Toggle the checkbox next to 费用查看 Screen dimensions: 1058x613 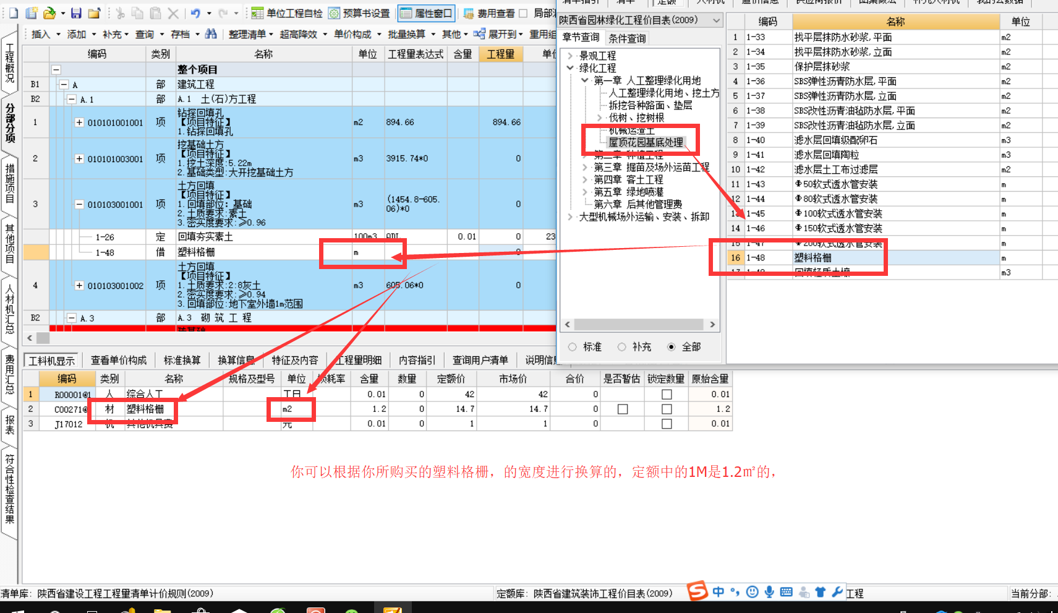(x=523, y=13)
